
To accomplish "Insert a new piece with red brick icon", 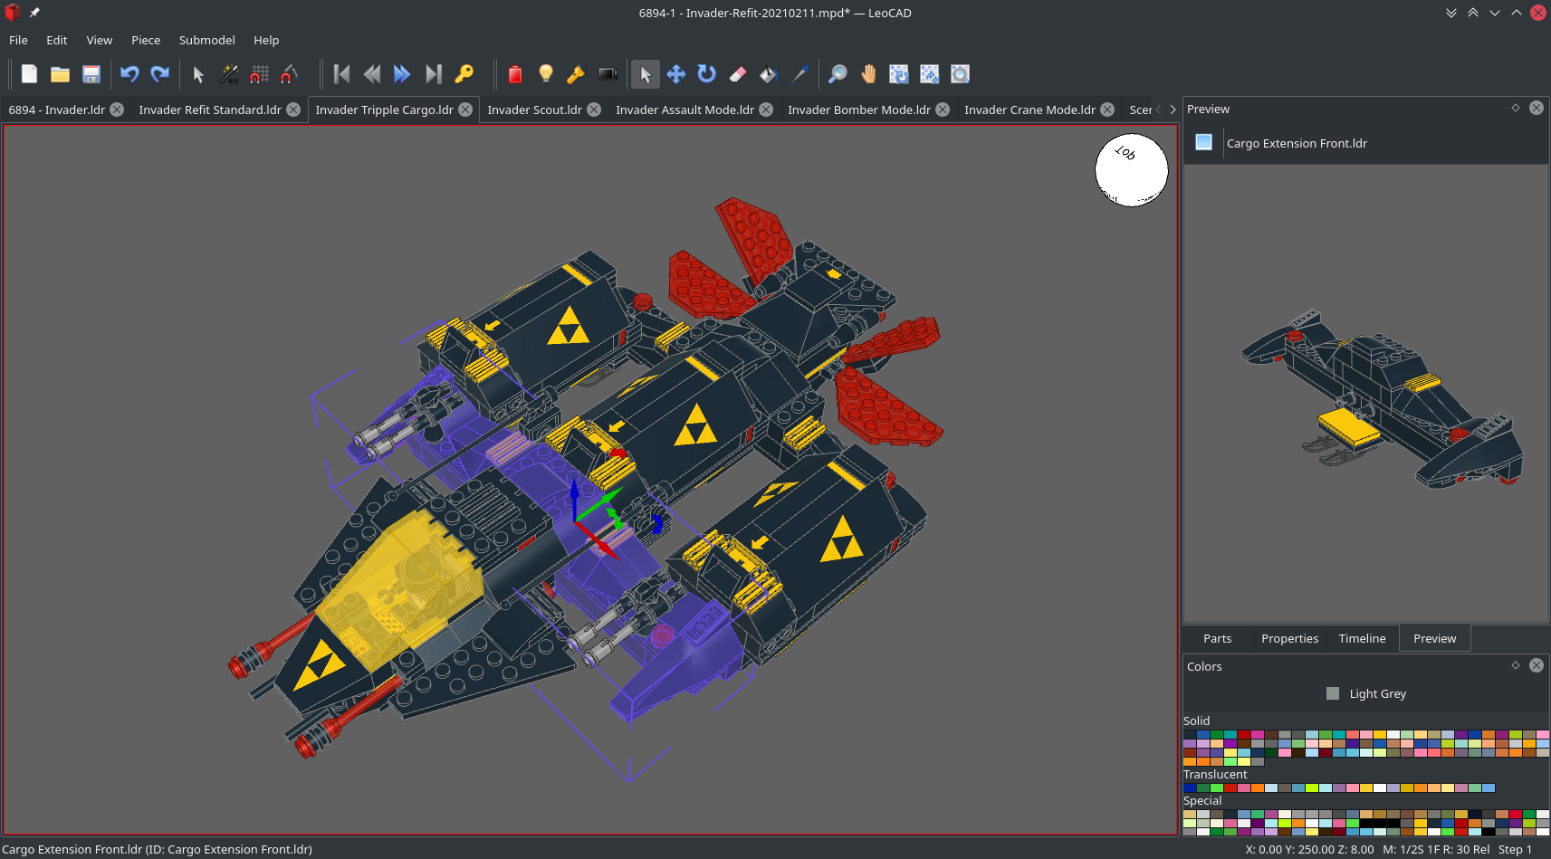I will [515, 74].
